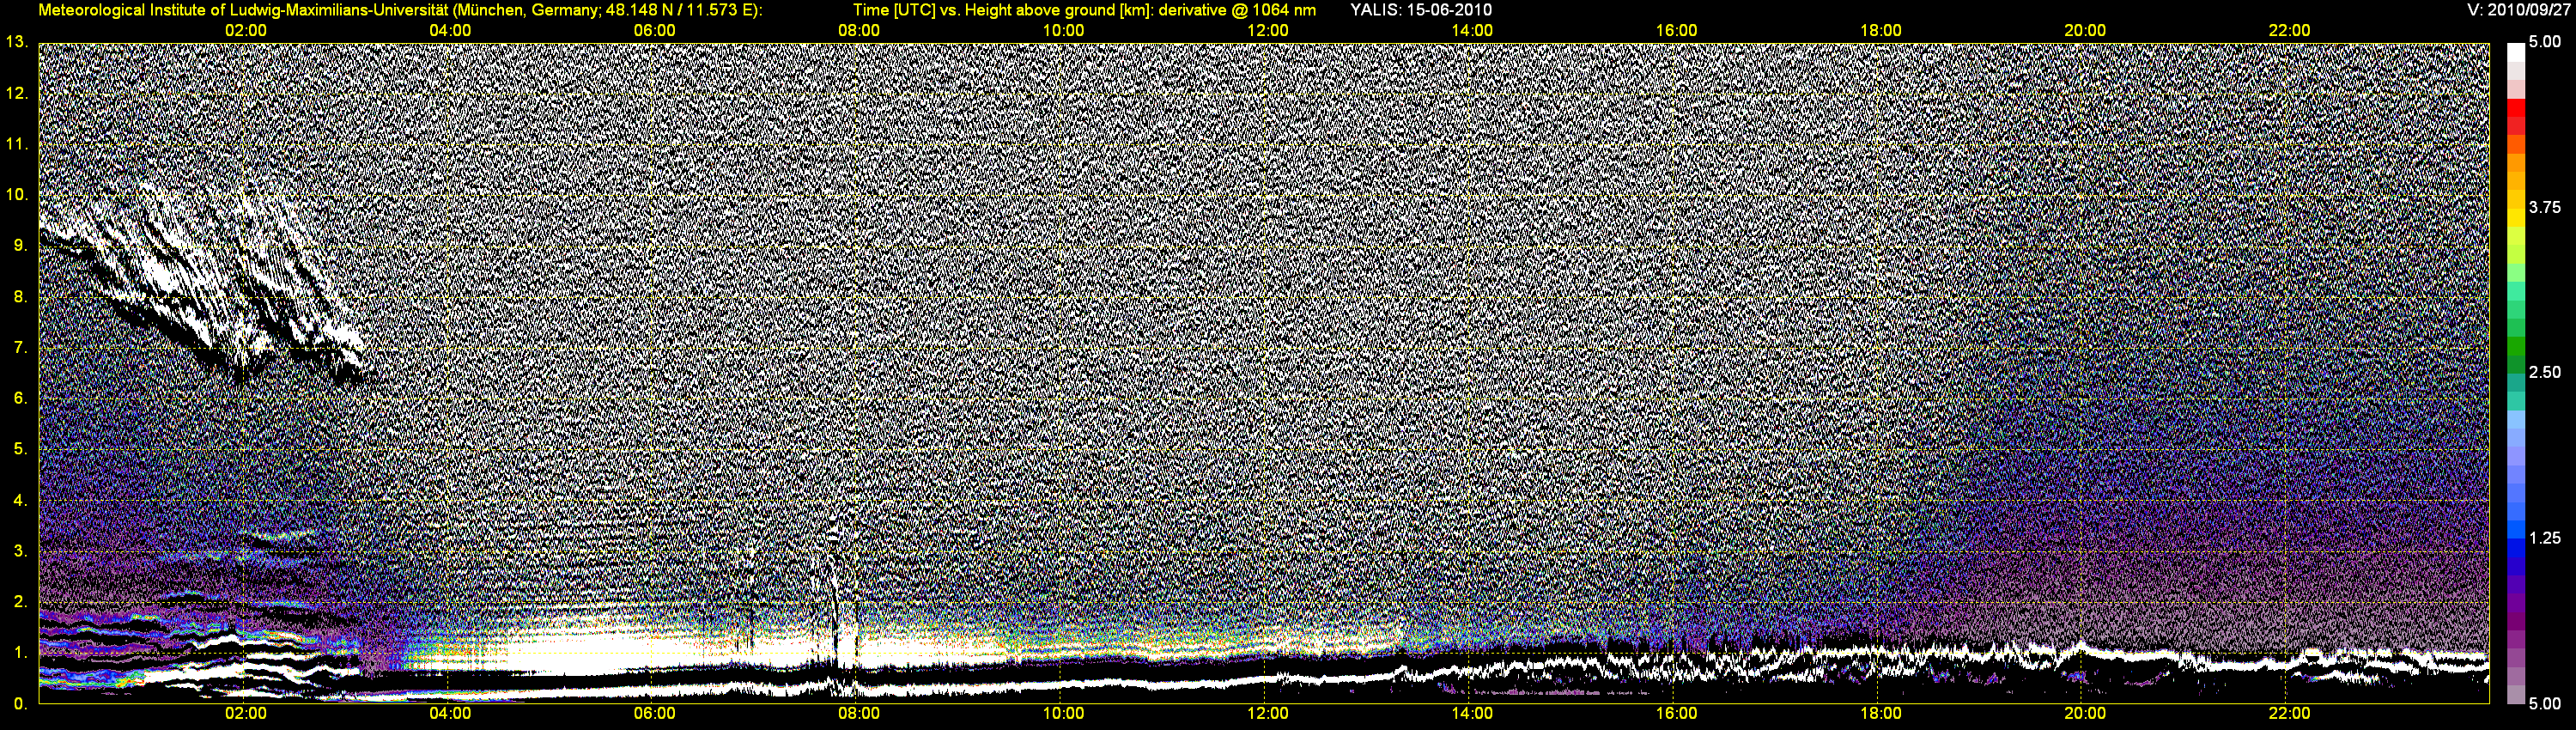Click the 22:00 label on the upper time axis

click(2289, 31)
